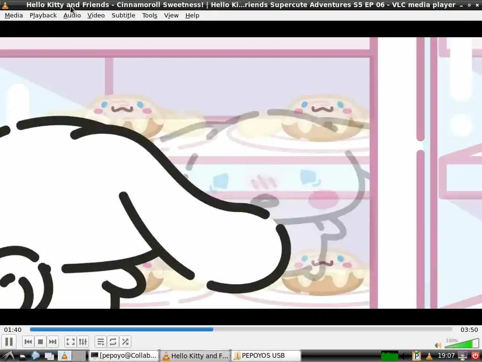Image resolution: width=482 pixels, height=362 pixels.
Task: Click the video display area
Action: pos(241,173)
